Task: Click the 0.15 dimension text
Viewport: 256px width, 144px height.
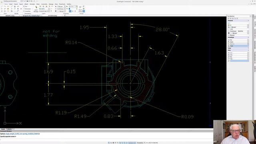Action: 71,72
